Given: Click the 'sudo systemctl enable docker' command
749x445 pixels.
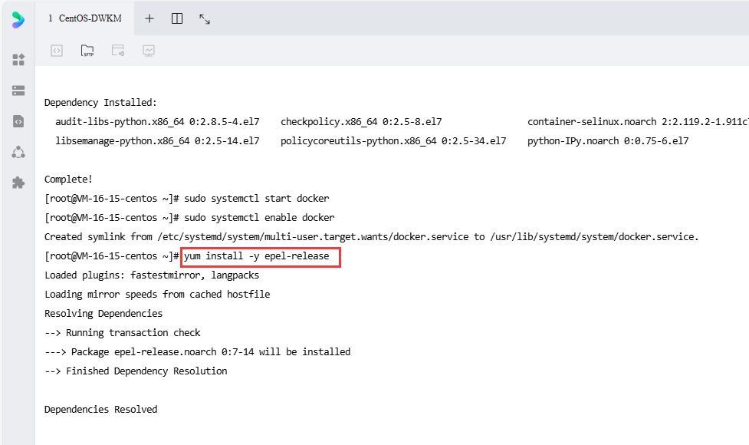Looking at the screenshot, I should tap(259, 217).
